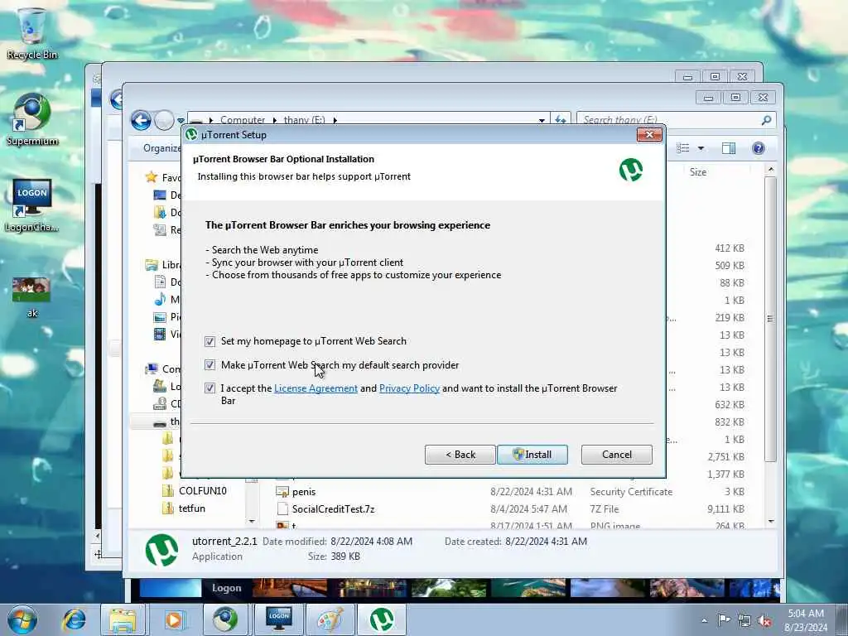Open Internet Explorer from the taskbar
Viewport: 848px width, 636px height.
pyautogui.click(x=74, y=619)
